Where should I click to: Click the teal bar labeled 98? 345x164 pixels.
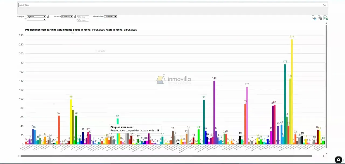click(x=204, y=122)
